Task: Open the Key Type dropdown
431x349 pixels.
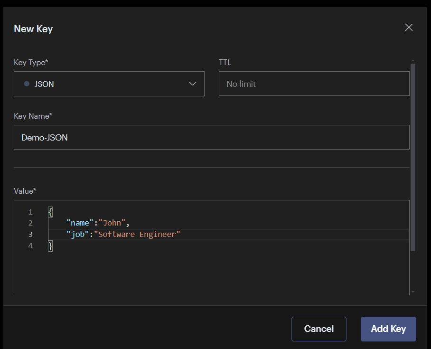Action: pos(109,84)
